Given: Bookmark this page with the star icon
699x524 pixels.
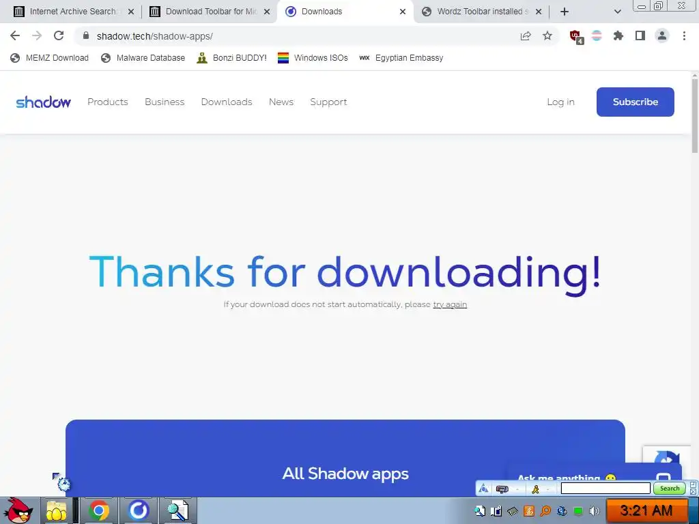Looking at the screenshot, I should click(547, 35).
